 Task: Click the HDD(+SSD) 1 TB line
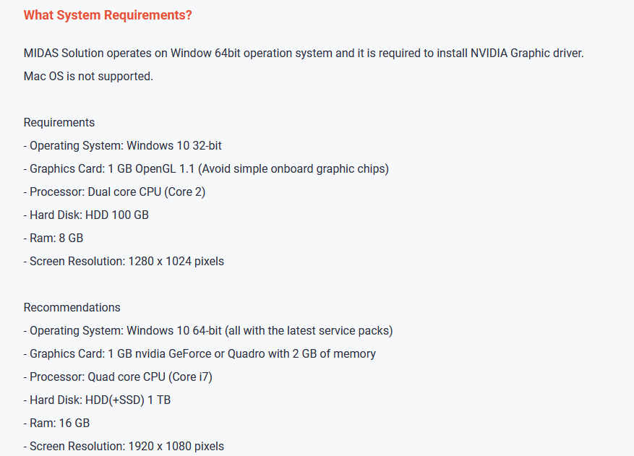pyautogui.click(x=97, y=400)
